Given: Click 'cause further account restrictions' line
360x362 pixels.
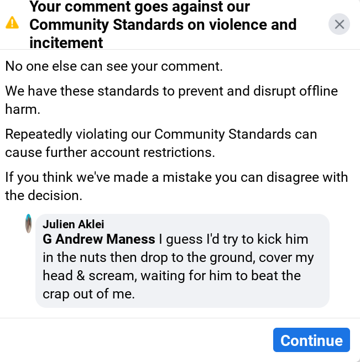Looking at the screenshot, I should [x=110, y=151].
